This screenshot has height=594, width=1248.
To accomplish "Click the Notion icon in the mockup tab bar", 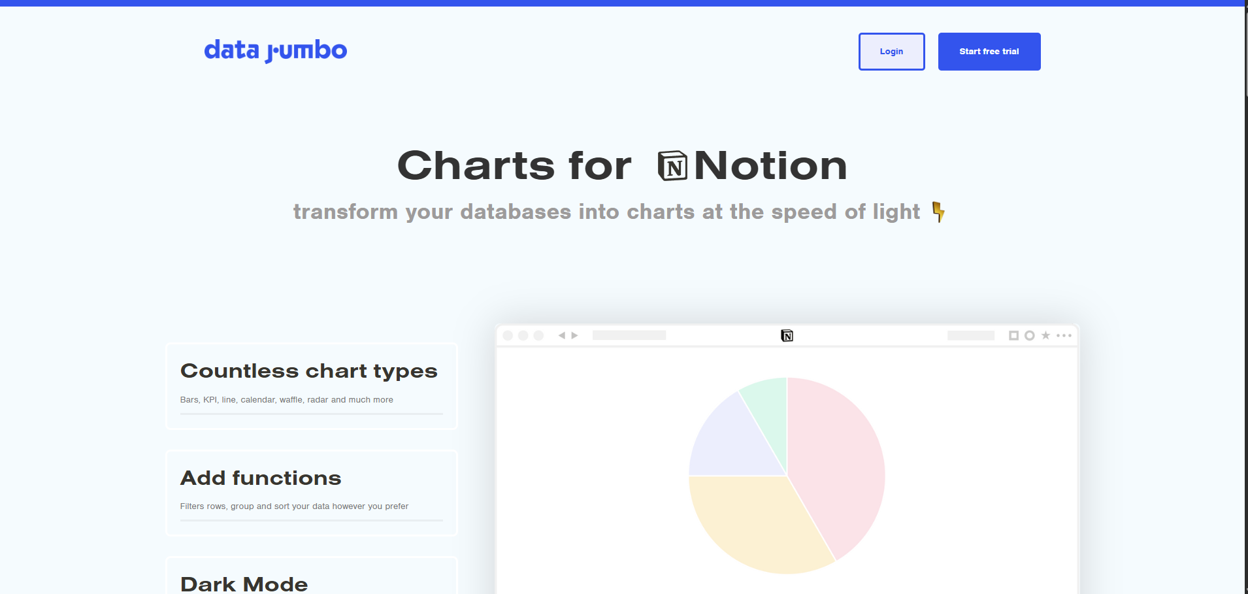I will 787,335.
